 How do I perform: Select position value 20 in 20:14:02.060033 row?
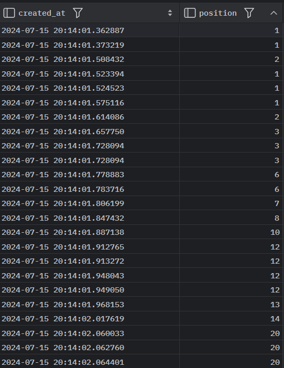[x=231, y=333]
